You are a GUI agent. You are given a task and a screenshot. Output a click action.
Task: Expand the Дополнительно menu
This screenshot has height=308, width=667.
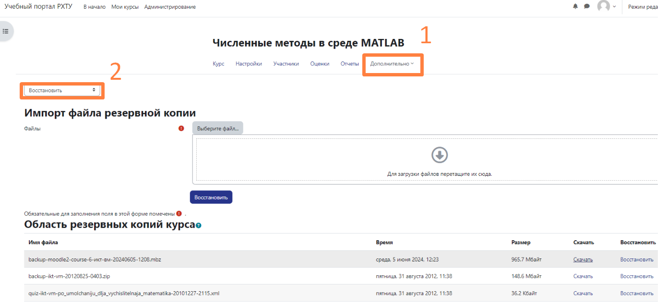(392, 64)
